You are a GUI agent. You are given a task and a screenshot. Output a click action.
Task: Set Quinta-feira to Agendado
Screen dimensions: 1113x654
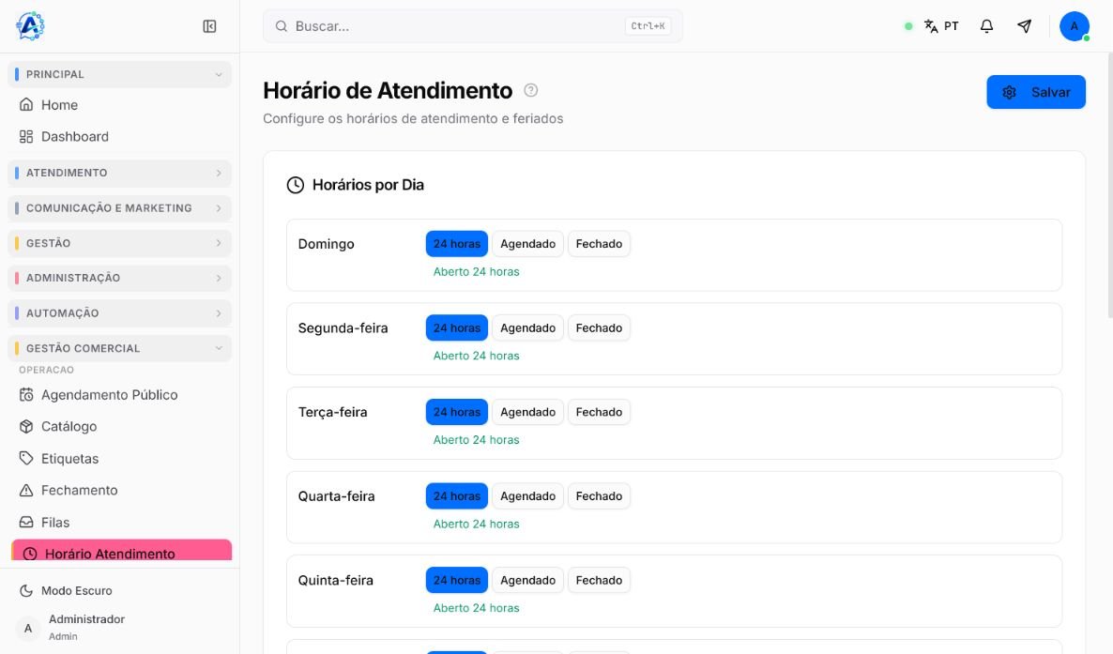[x=527, y=580]
